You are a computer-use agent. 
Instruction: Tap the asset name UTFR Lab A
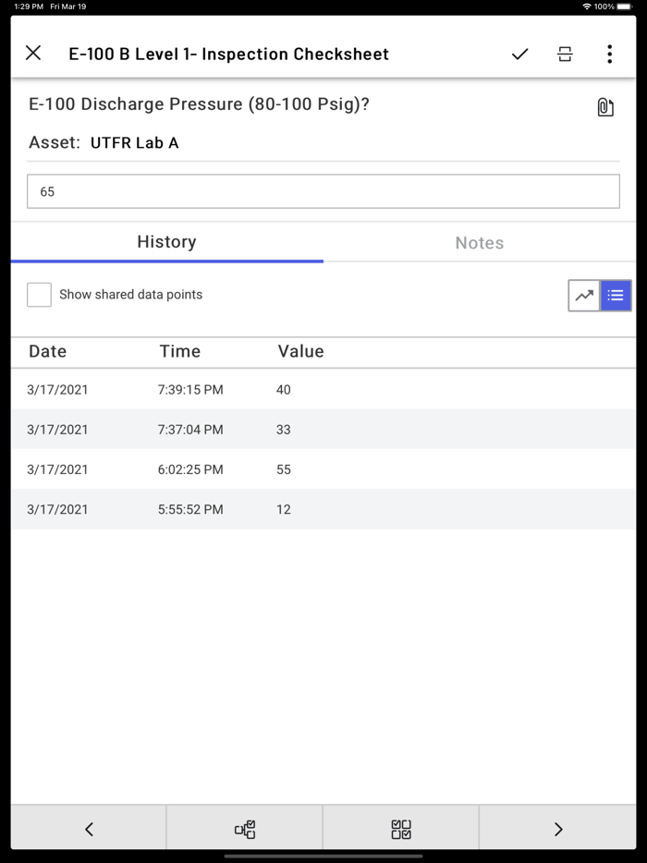point(134,142)
